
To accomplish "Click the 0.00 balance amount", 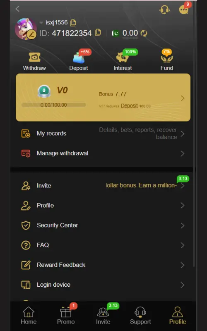I will pos(130,33).
